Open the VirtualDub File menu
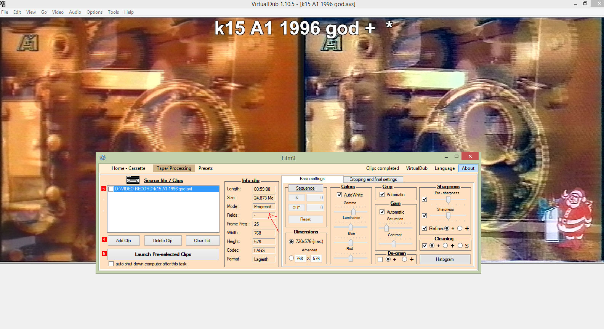Image resolution: width=604 pixels, height=329 pixels. click(5, 12)
